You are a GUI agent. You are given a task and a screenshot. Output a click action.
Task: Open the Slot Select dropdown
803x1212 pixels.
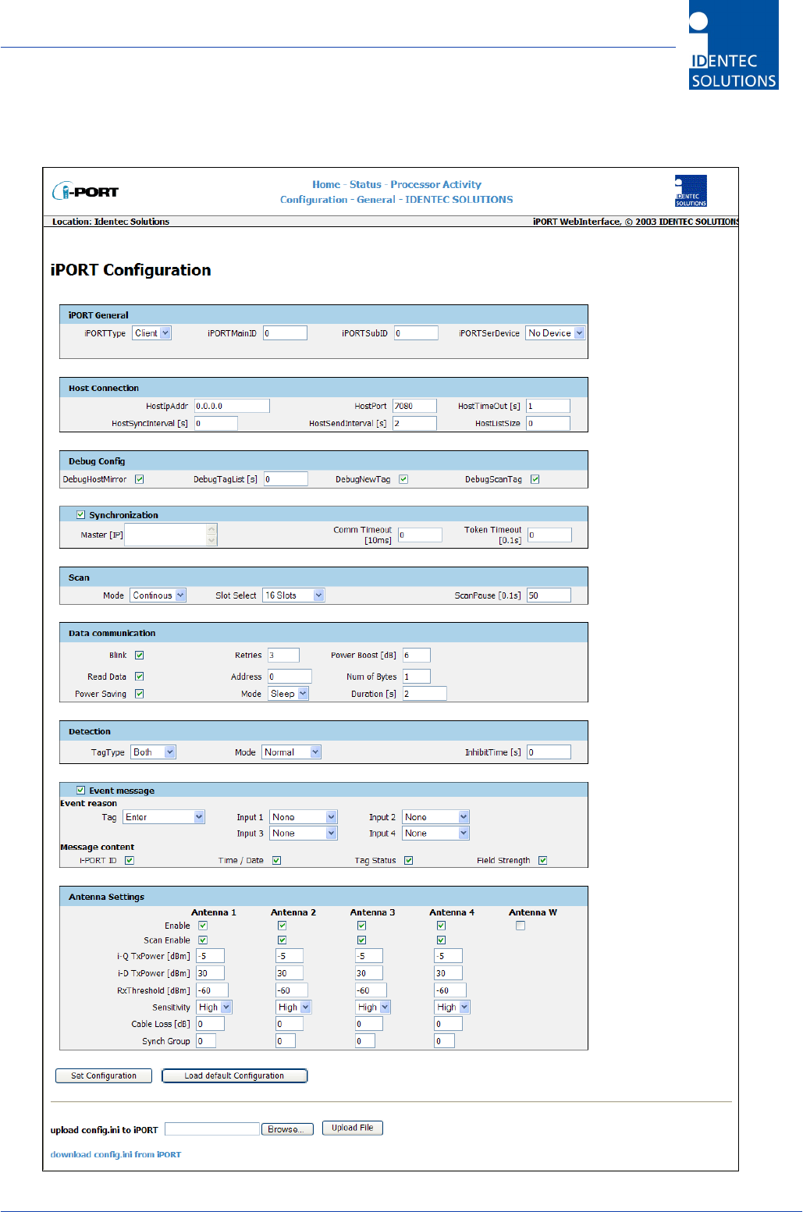pos(293,595)
